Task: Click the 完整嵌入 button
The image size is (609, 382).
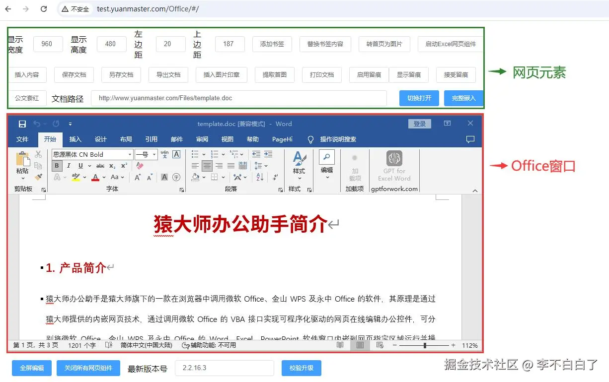Action: 463,98
